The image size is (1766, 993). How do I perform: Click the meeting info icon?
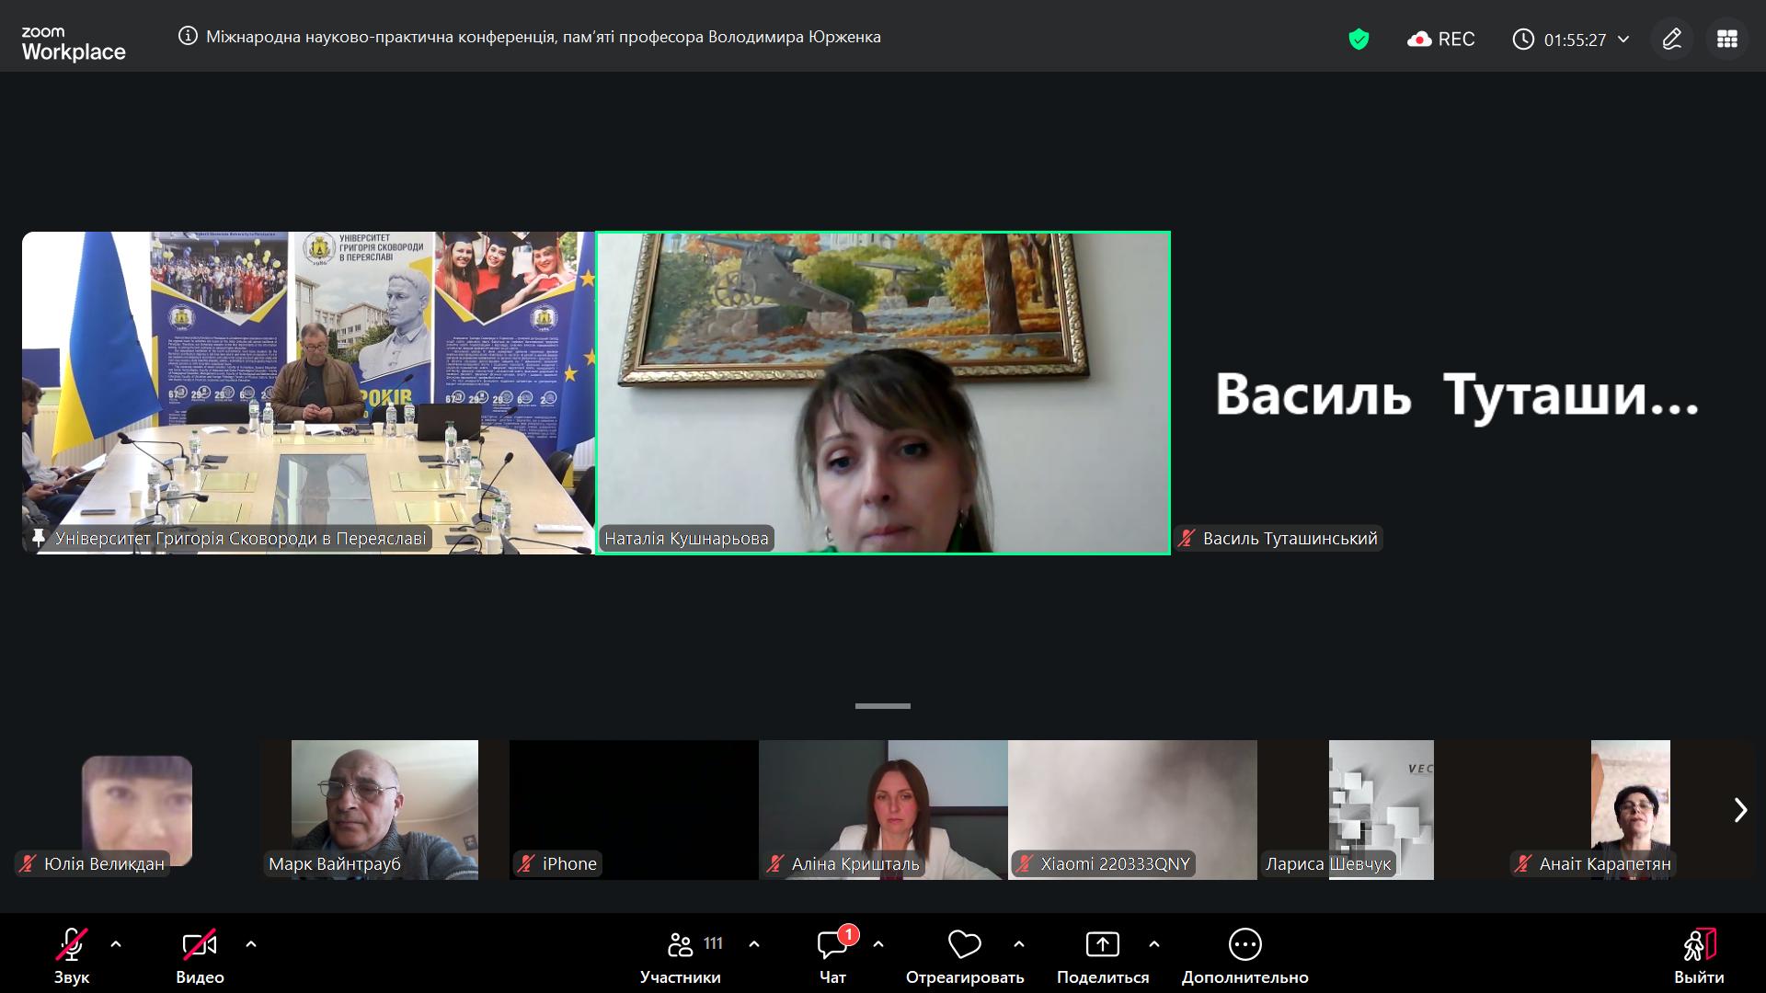[188, 37]
